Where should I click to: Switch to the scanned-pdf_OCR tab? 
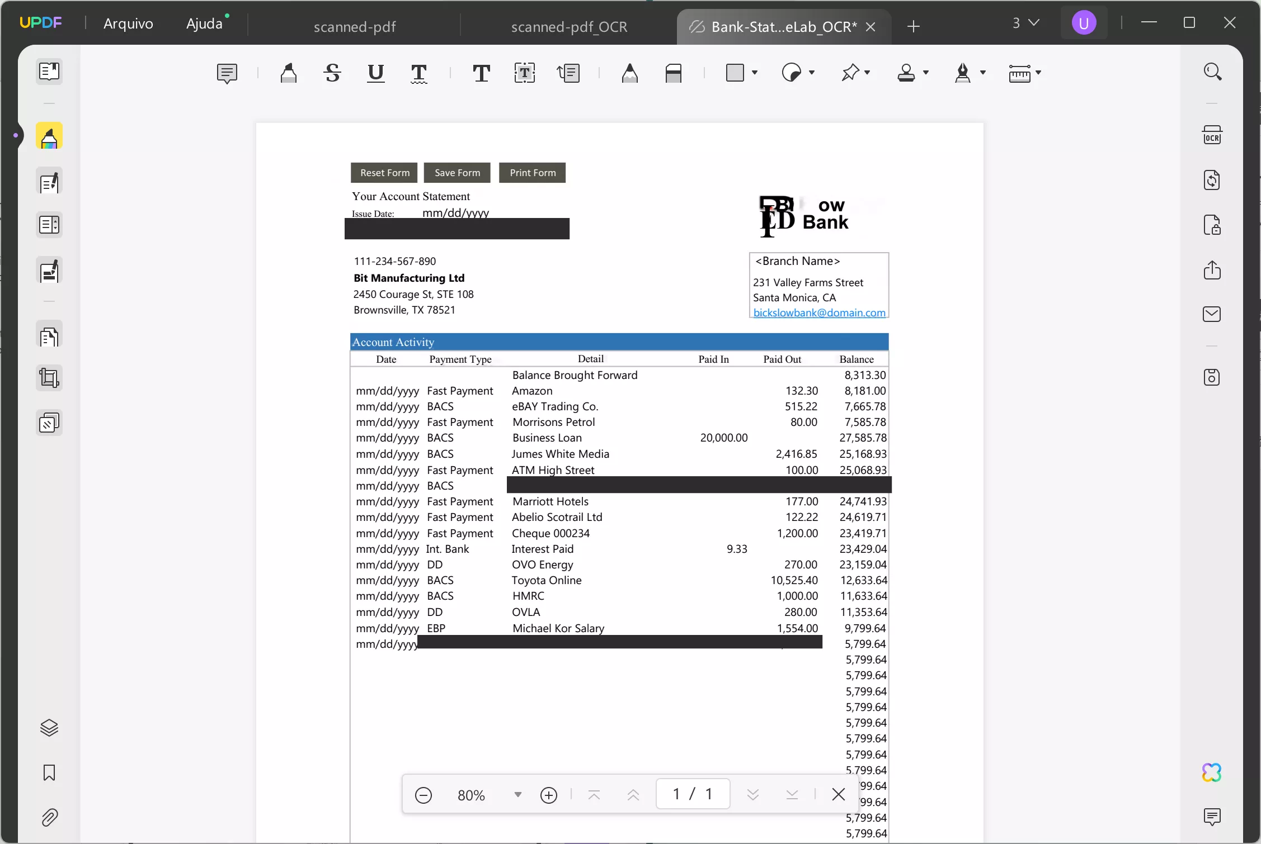(x=568, y=26)
